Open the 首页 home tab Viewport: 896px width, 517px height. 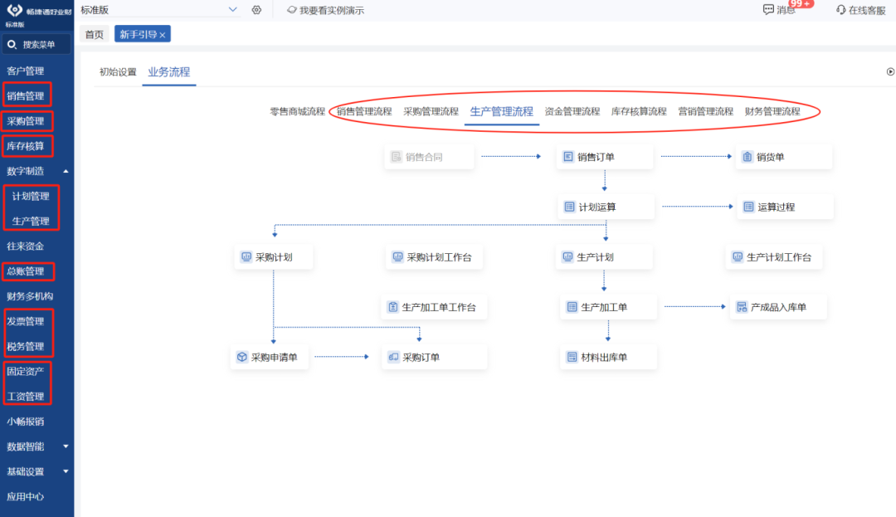[95, 34]
